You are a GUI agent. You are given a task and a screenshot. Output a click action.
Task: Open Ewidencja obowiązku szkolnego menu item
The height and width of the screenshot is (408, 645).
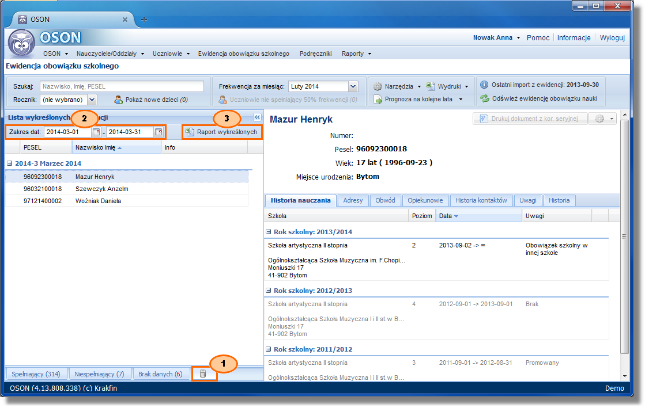(x=243, y=54)
